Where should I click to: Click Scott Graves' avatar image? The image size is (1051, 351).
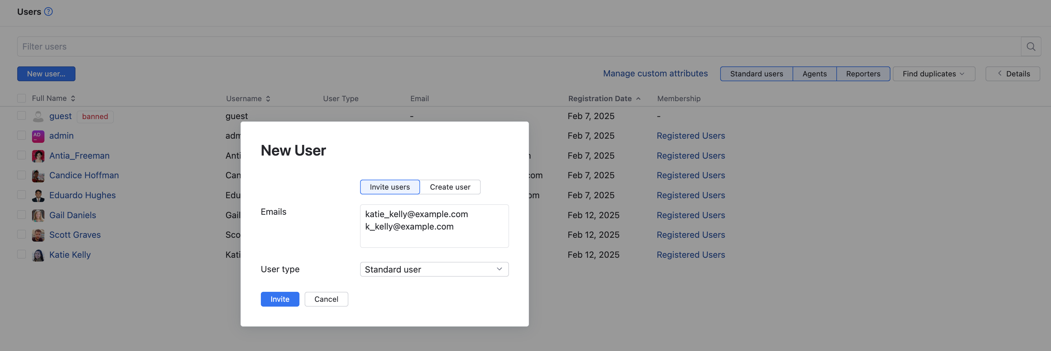coord(38,235)
